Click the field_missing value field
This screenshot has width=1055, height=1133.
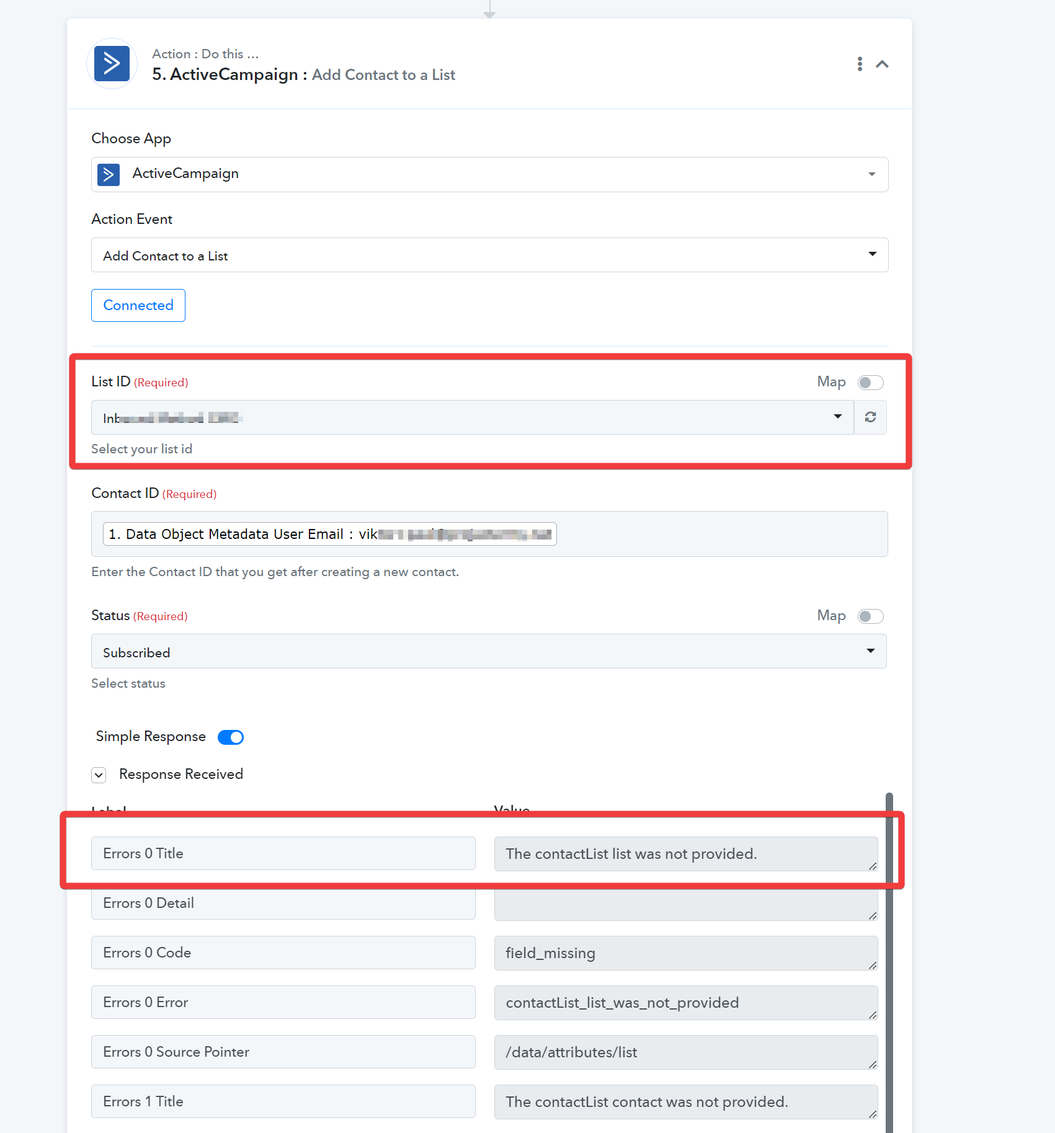686,953
